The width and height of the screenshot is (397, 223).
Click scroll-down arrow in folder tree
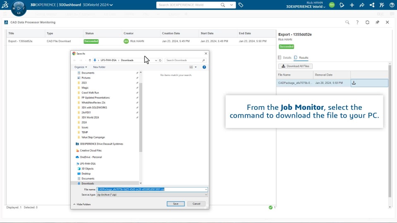pyautogui.click(x=141, y=183)
